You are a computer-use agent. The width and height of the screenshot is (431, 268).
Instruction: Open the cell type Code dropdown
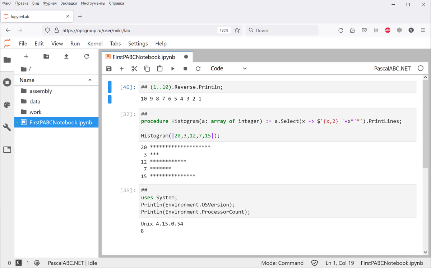(229, 68)
